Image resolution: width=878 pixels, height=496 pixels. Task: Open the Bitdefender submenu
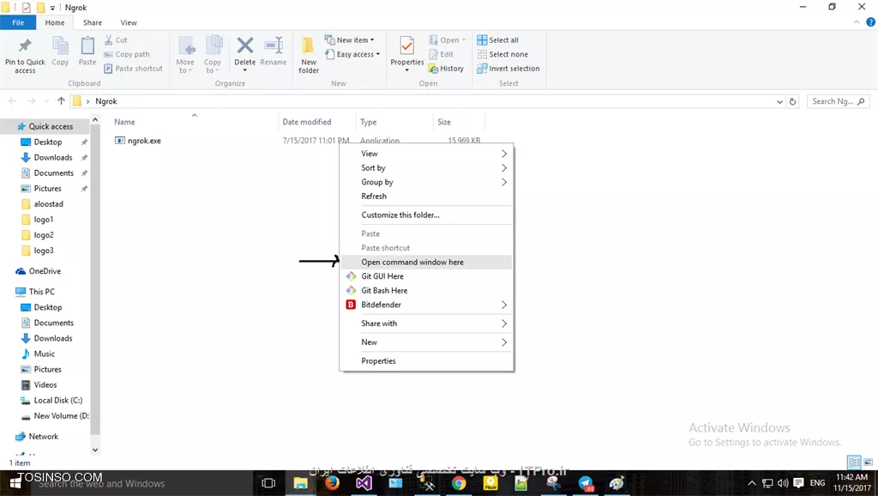(x=426, y=305)
